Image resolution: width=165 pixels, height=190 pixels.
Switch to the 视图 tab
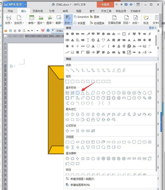[x=79, y=11]
